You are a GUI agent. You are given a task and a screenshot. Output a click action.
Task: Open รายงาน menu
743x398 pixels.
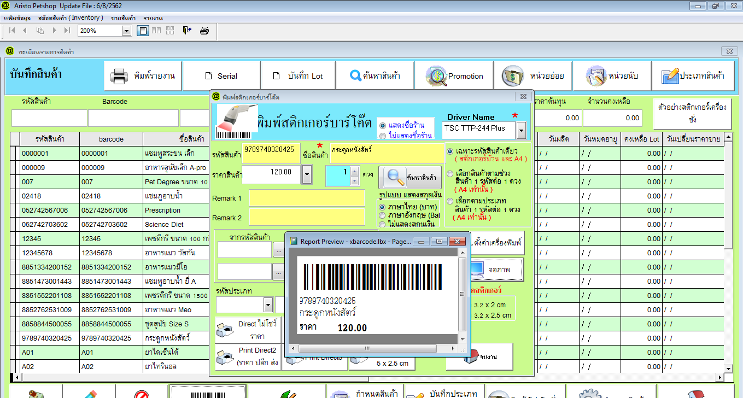[153, 18]
